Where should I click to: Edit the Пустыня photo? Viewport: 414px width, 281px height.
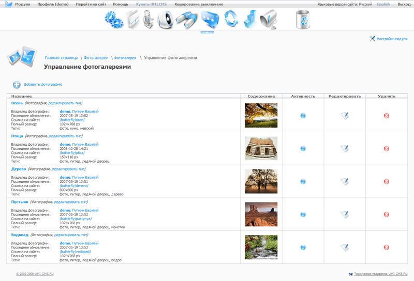(345, 214)
